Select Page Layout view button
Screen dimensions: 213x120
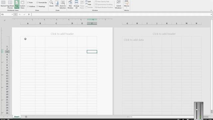point(17,4)
